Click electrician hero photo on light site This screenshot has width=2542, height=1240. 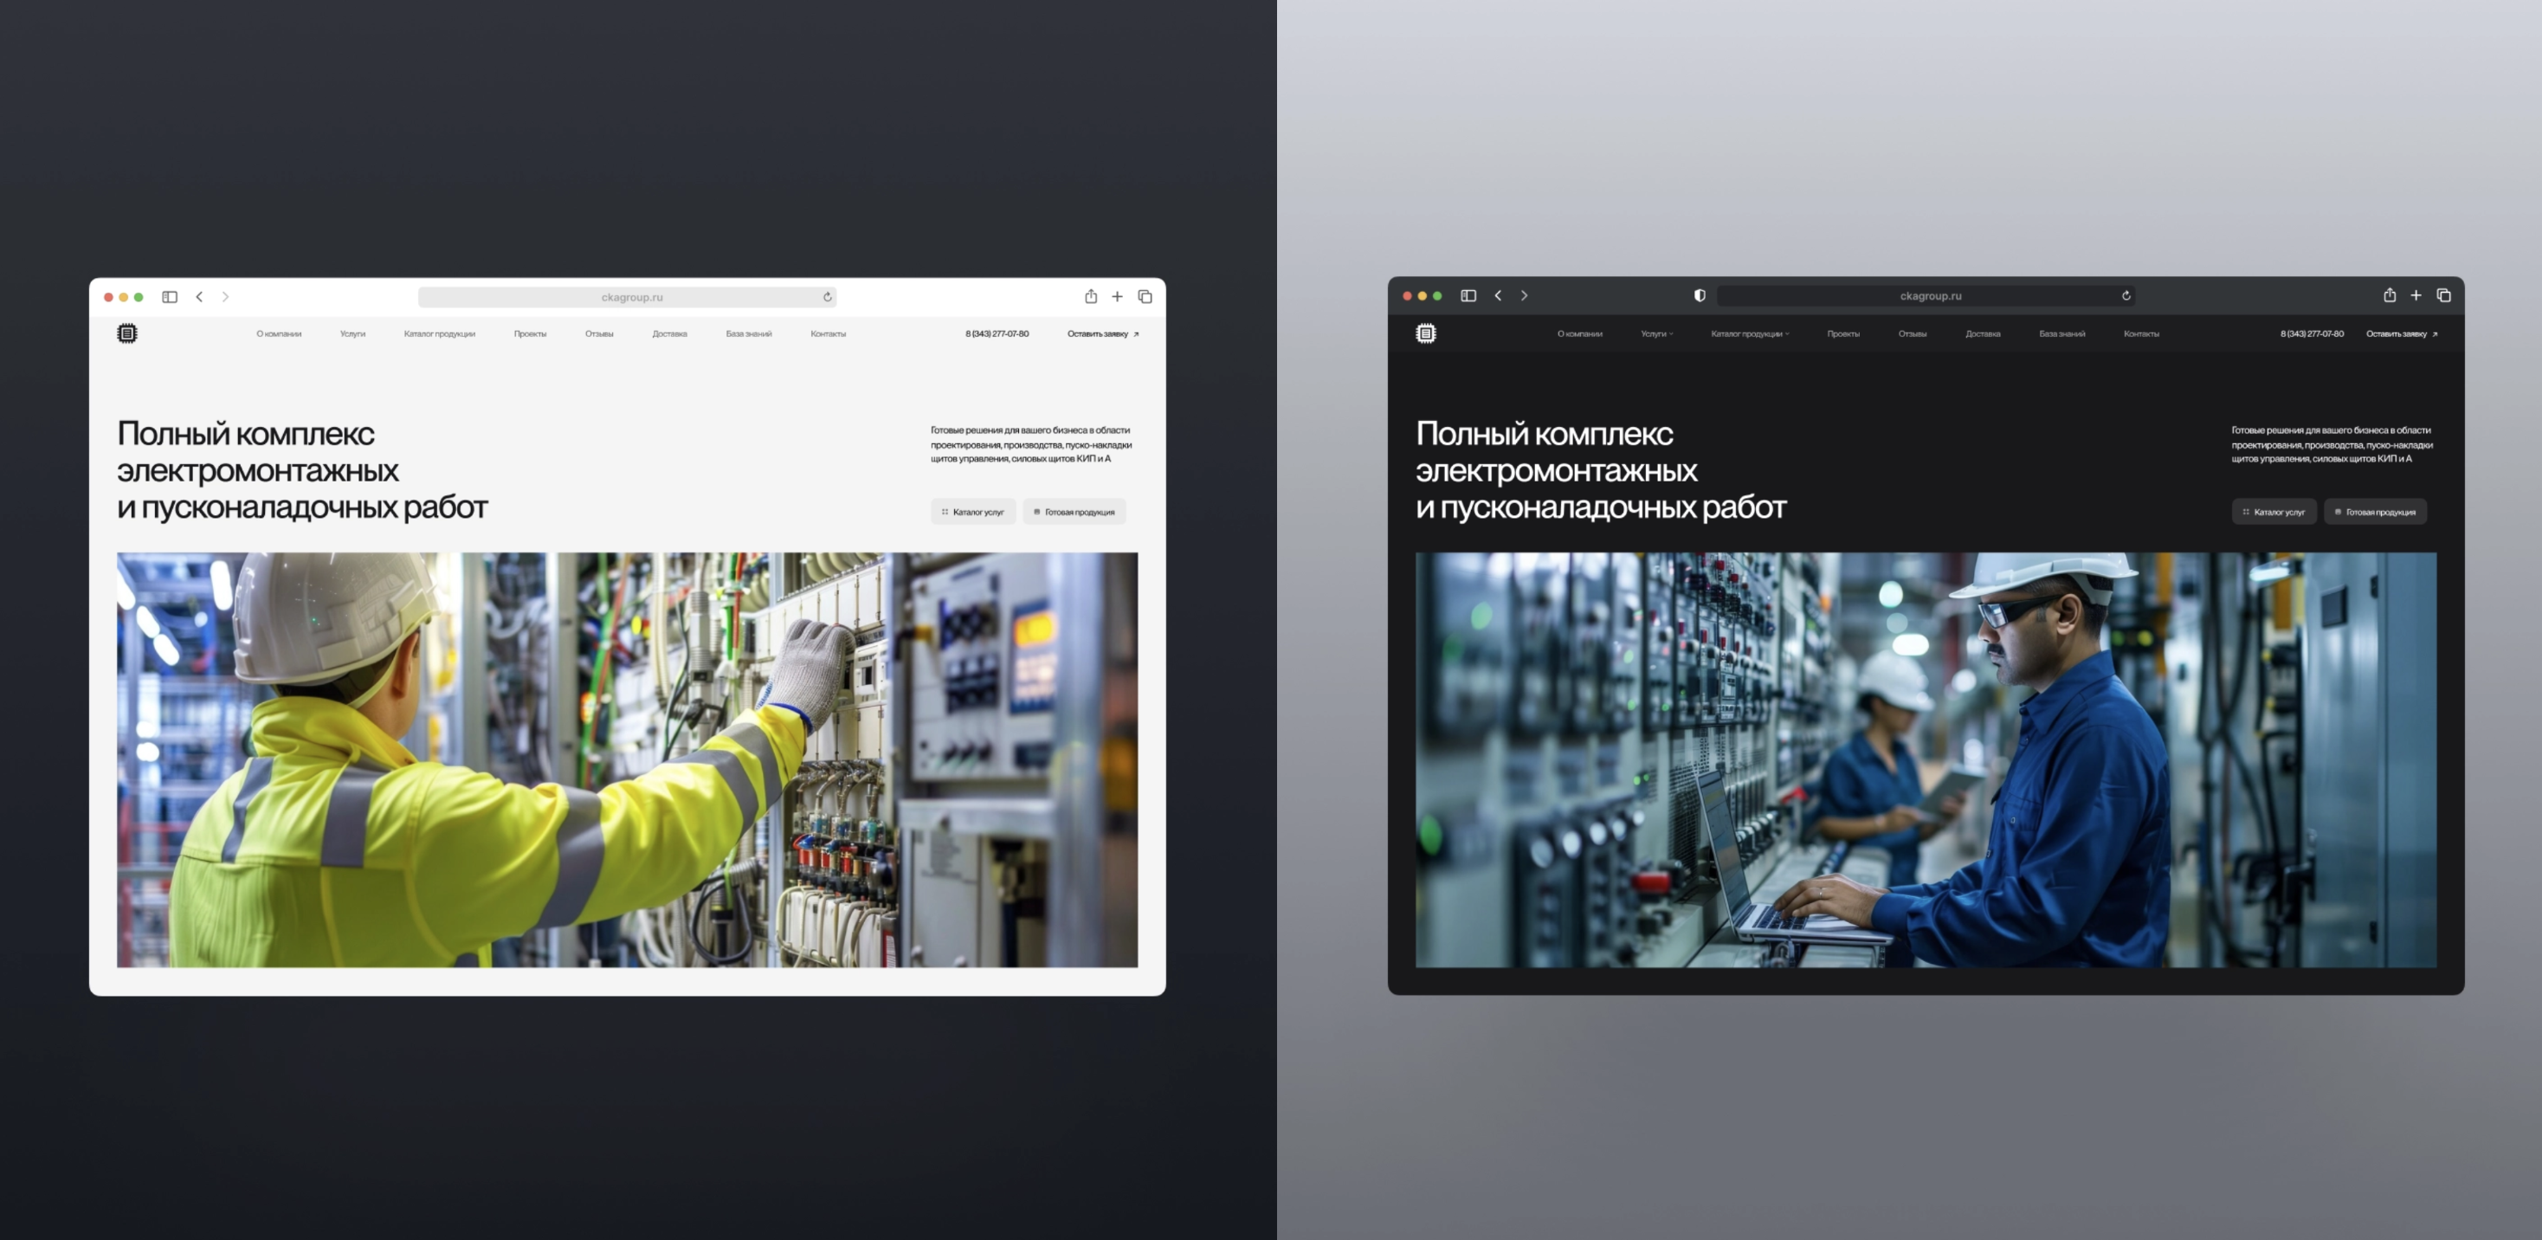coord(628,759)
